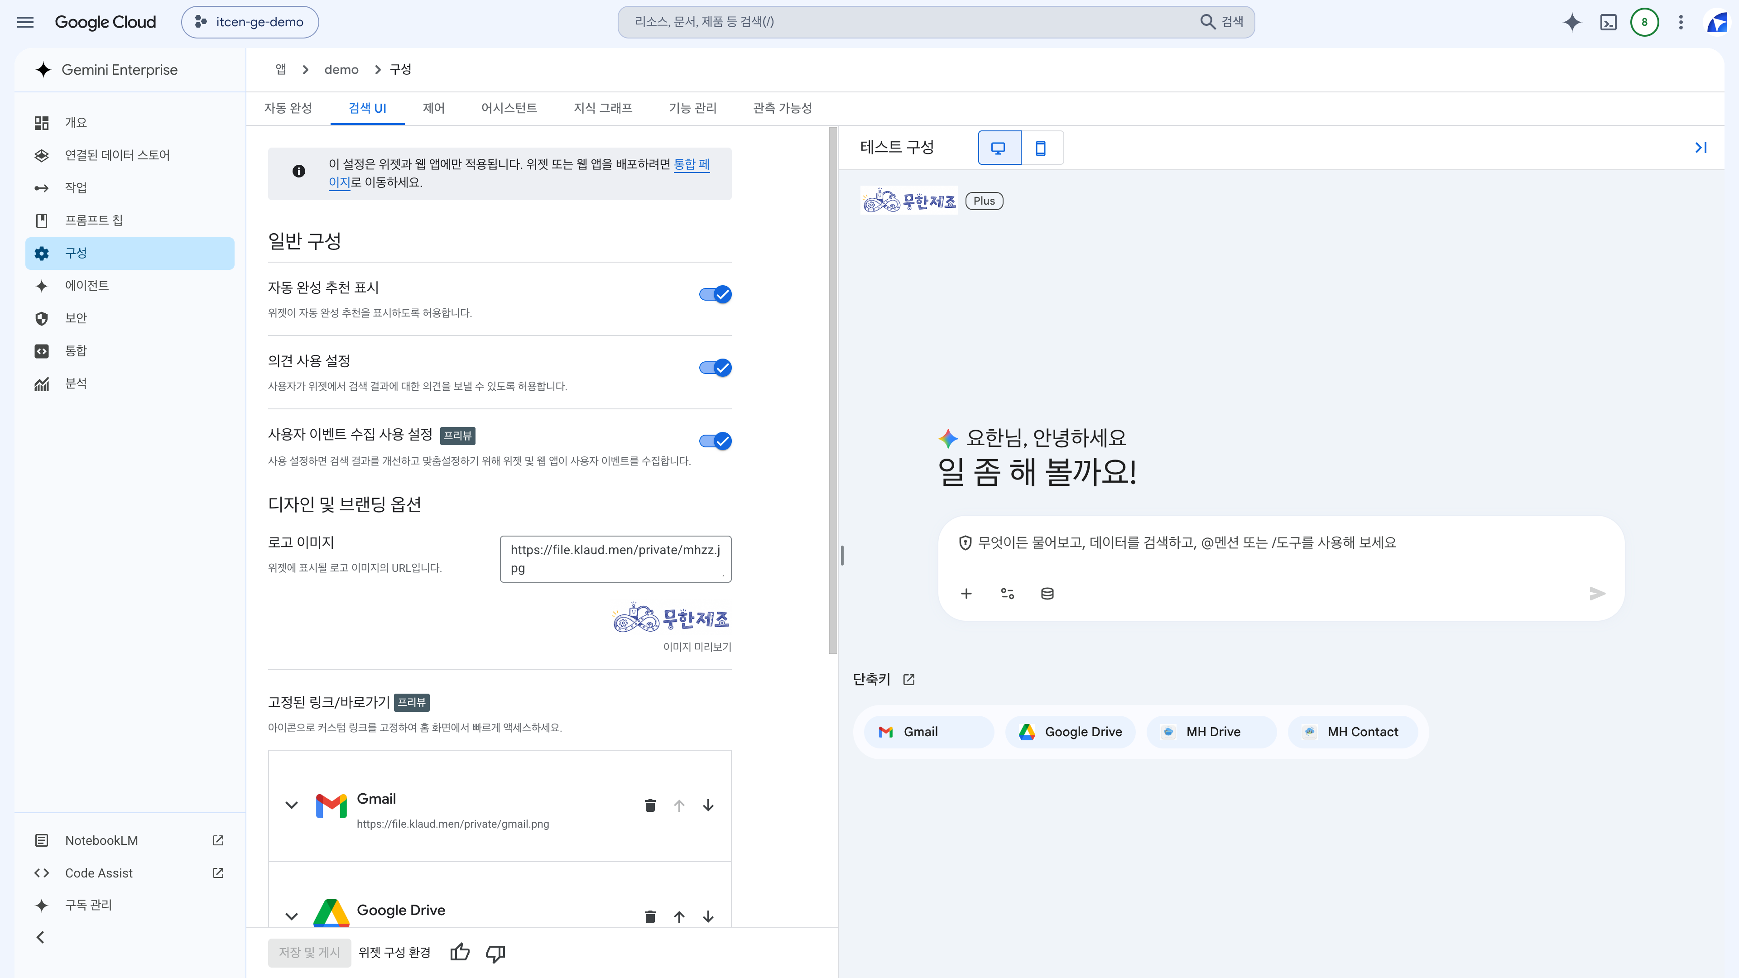Delete the Google Drive pinned link
The width and height of the screenshot is (1739, 978).
(x=650, y=916)
